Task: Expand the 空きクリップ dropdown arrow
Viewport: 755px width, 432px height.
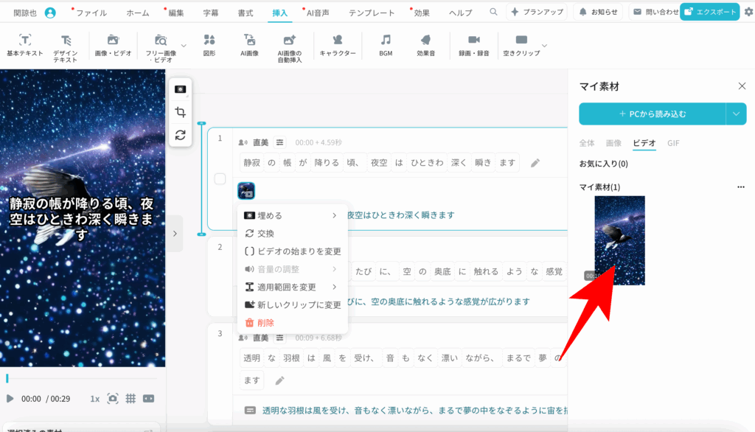Action: click(545, 46)
